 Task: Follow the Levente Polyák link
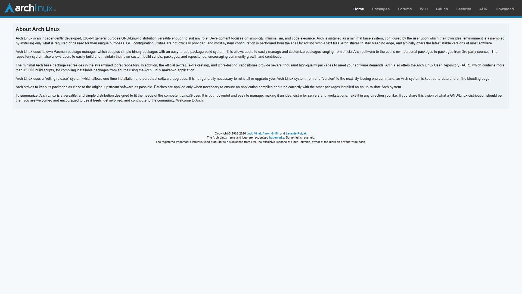[x=296, y=133]
